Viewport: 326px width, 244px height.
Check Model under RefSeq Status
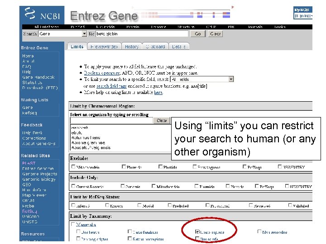tap(139, 205)
